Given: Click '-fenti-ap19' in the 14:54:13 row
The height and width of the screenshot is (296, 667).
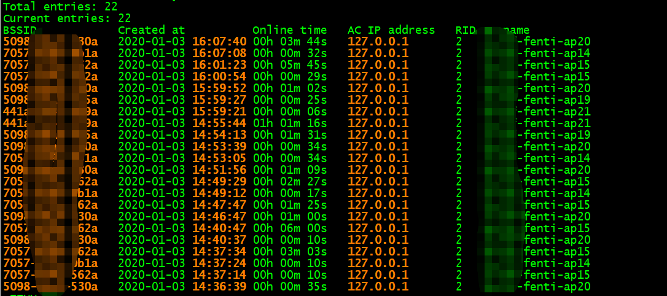Looking at the screenshot, I should [553, 135].
